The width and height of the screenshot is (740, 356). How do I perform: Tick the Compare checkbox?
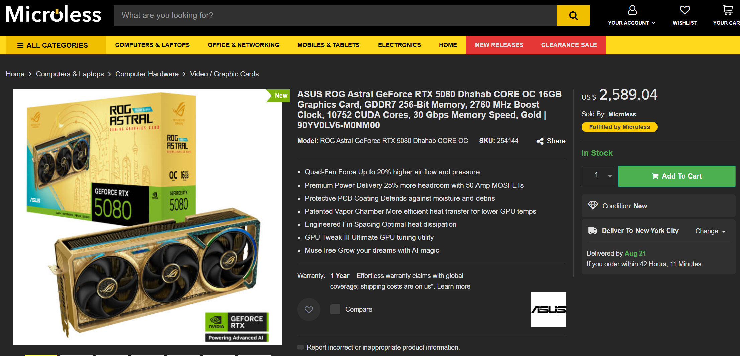(x=335, y=309)
